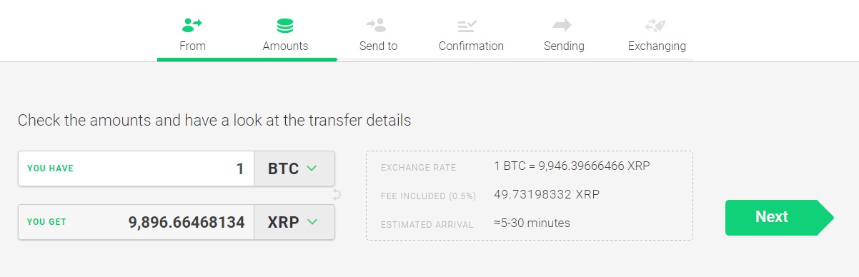The height and width of the screenshot is (277, 859).
Task: Click the Confirmation checklist icon
Action: [x=467, y=26]
